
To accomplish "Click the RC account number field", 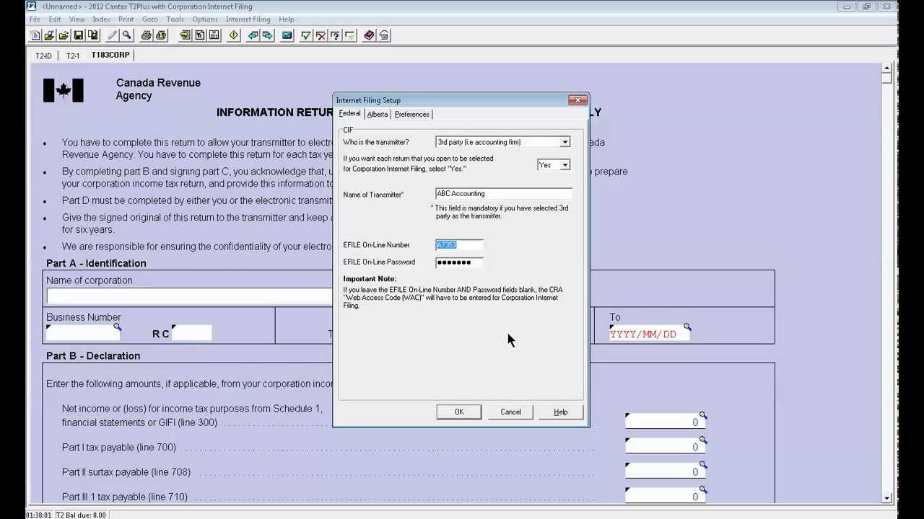I will tap(192, 333).
